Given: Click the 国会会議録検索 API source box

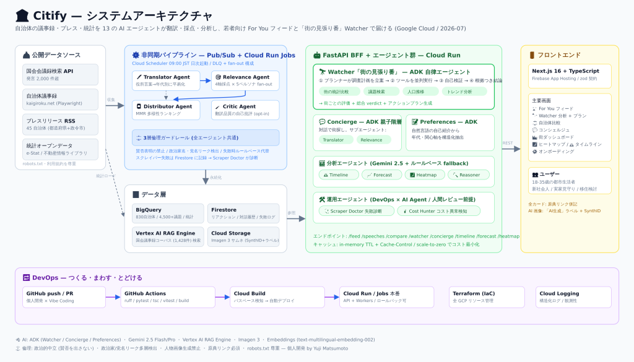Looking at the screenshot, I should click(x=60, y=74).
